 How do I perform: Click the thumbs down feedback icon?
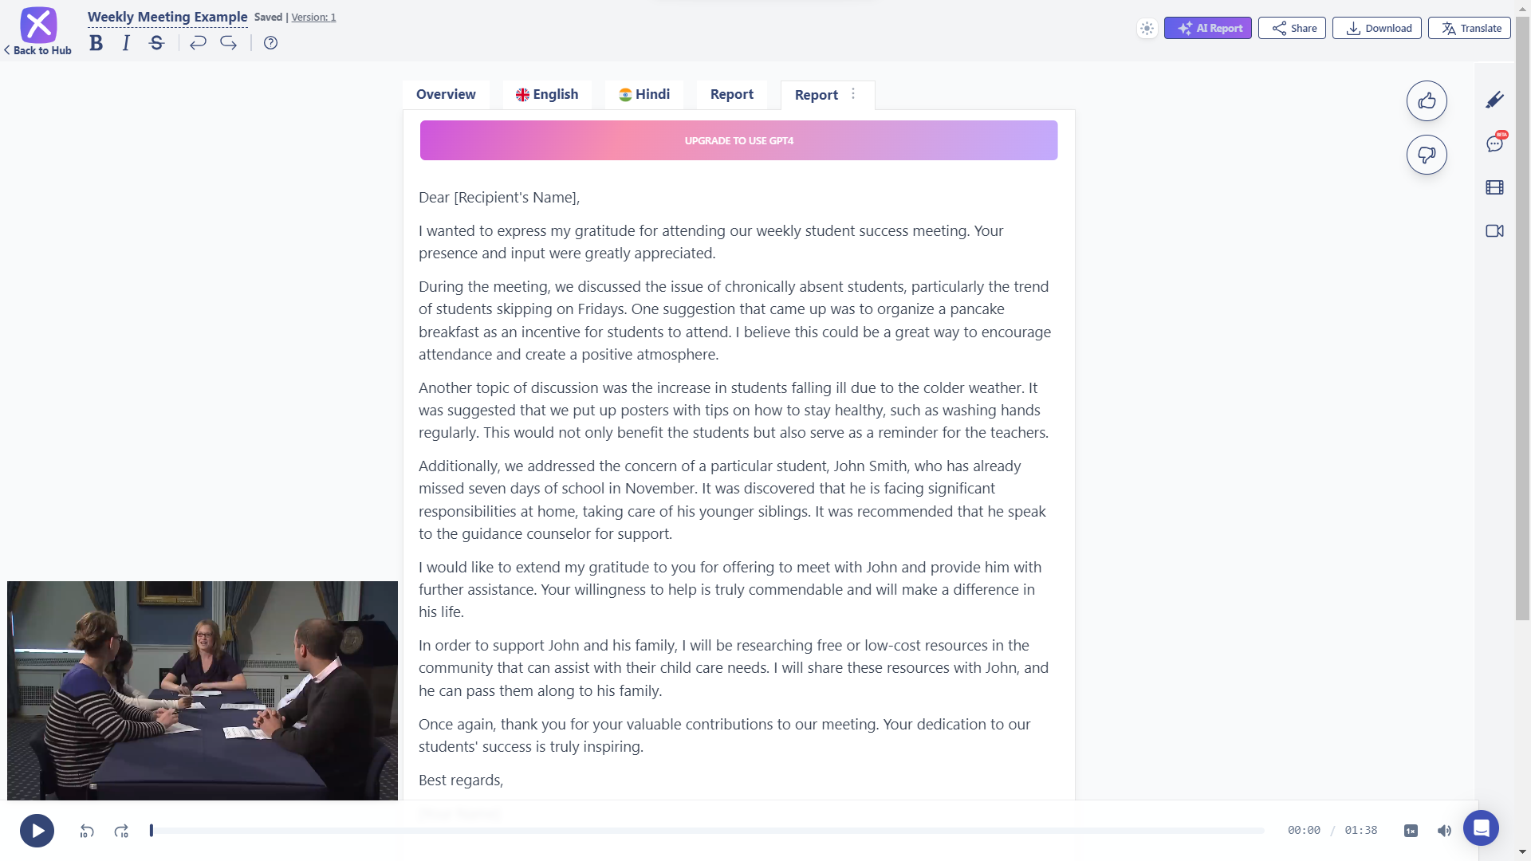click(1426, 155)
